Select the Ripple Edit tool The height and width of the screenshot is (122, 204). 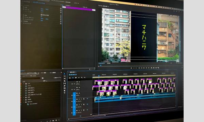[x=65, y=79]
